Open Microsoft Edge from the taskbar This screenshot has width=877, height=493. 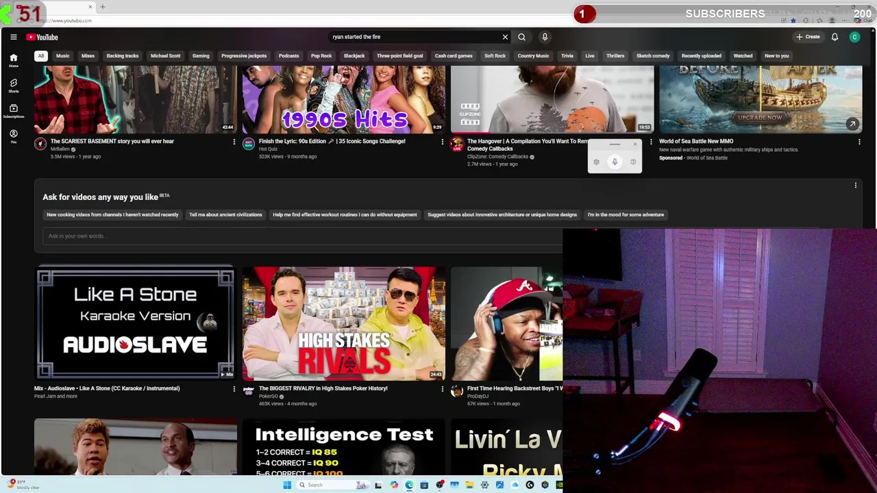409,485
